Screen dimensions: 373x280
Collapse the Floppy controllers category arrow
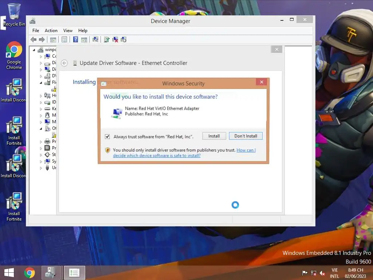click(41, 83)
